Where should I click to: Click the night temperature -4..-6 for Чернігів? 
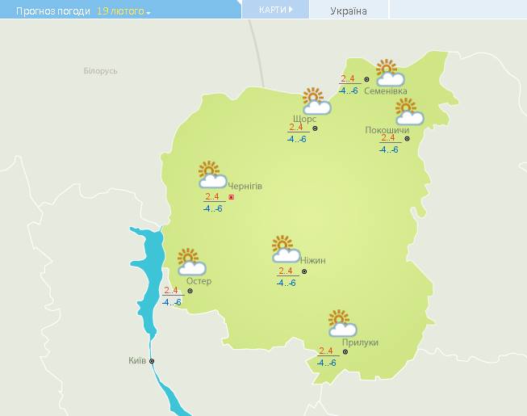(x=213, y=208)
